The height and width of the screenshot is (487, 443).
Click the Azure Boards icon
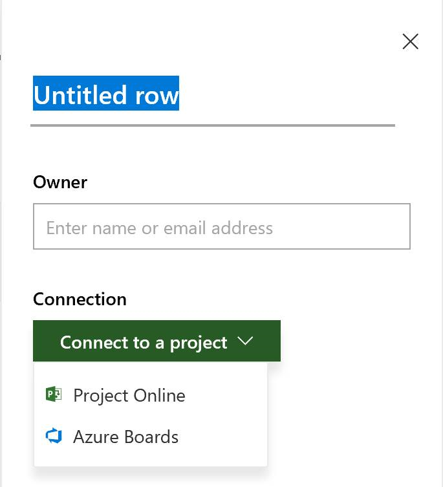[54, 437]
